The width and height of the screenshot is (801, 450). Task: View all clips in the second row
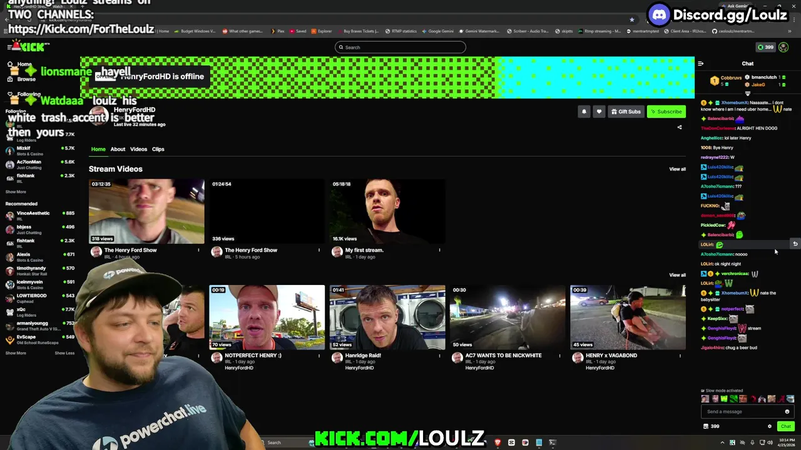pyautogui.click(x=677, y=275)
